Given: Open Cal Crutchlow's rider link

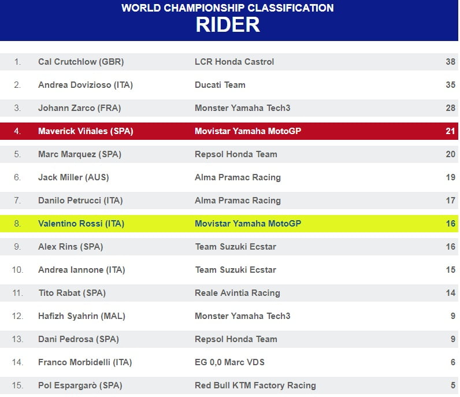Looking at the screenshot, I should tap(81, 62).
